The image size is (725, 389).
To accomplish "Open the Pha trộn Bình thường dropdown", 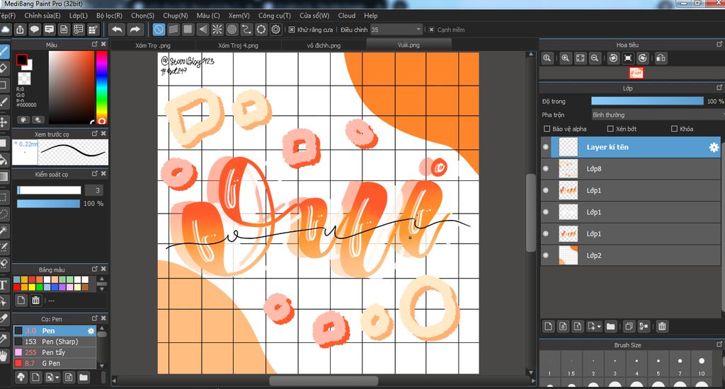I will pos(656,115).
